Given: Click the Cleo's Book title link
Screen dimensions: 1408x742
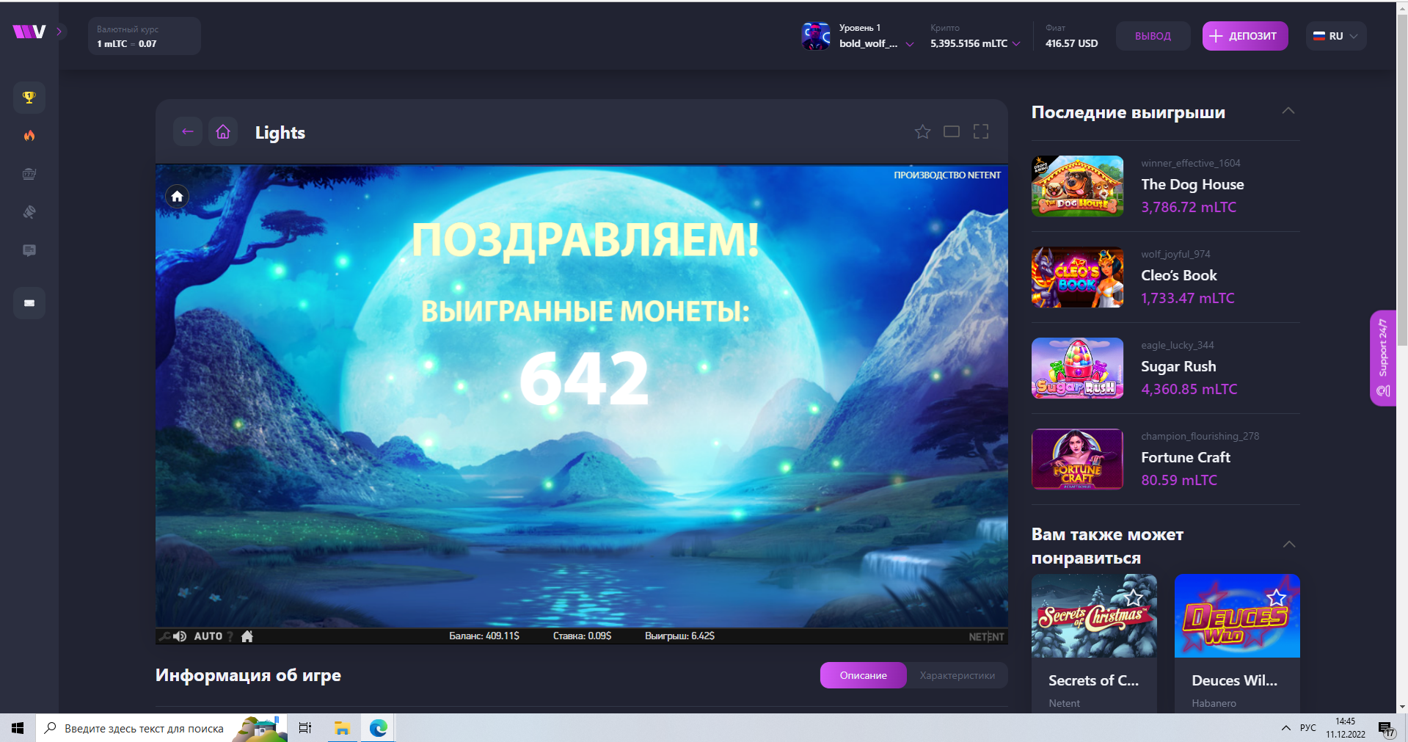Looking at the screenshot, I should [x=1178, y=275].
